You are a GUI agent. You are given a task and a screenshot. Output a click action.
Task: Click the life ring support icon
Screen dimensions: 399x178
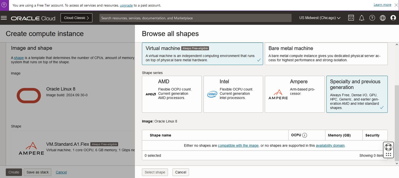(x=388, y=147)
